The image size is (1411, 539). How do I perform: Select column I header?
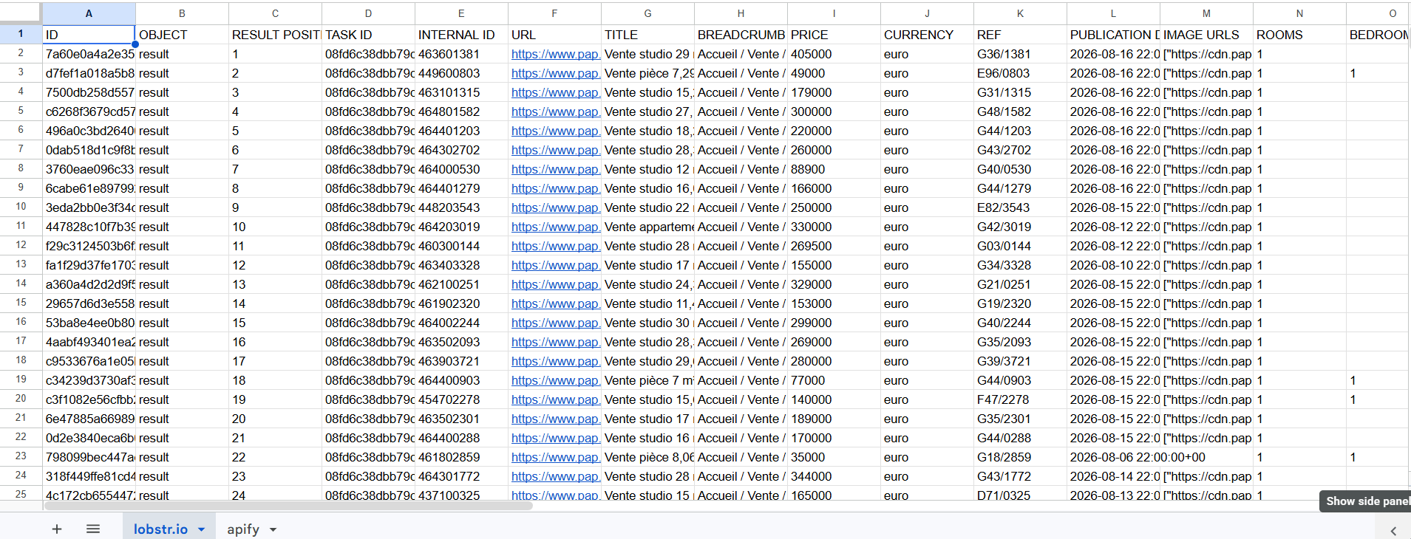[834, 13]
